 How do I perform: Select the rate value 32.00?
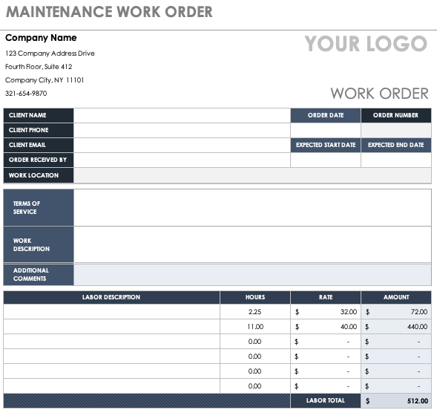[x=349, y=312]
